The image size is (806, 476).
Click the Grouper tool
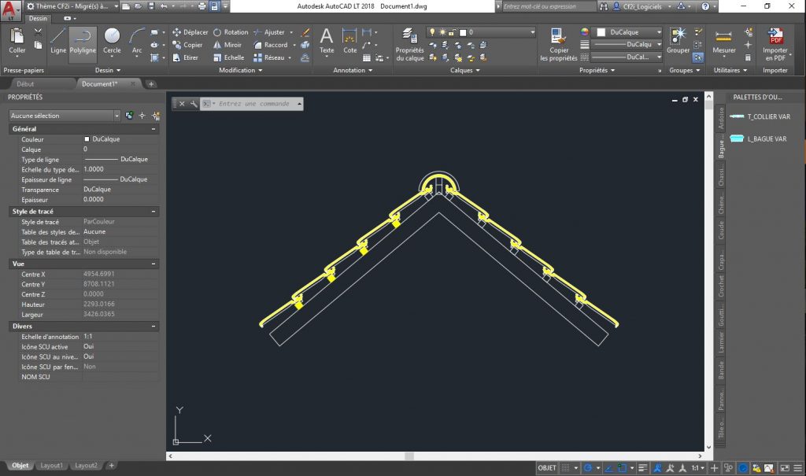click(x=678, y=41)
